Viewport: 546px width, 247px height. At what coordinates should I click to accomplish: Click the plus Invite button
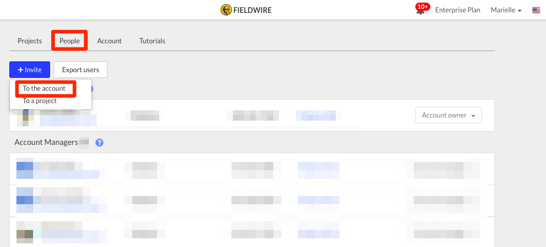[x=29, y=70]
